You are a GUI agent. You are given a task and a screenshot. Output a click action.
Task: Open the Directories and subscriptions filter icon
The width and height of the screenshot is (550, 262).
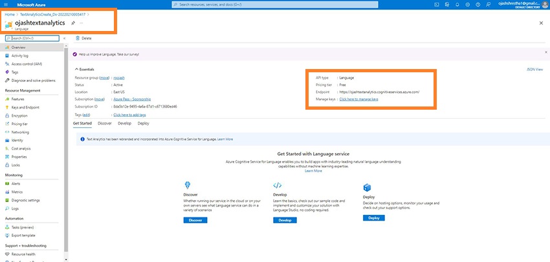coord(447,5)
